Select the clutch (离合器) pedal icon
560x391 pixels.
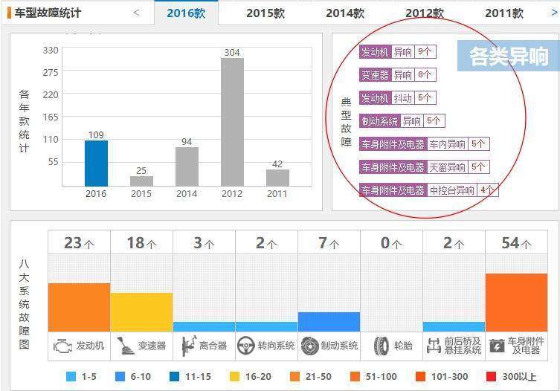tap(188, 346)
